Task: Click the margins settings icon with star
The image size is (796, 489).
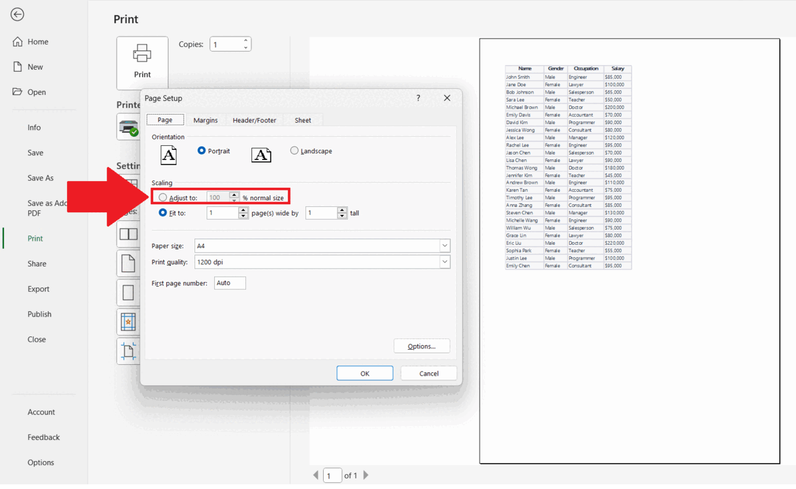Action: point(128,322)
